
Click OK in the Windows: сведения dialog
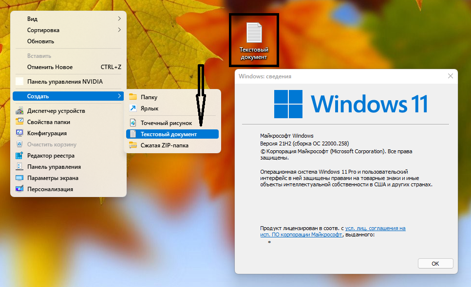click(435, 263)
